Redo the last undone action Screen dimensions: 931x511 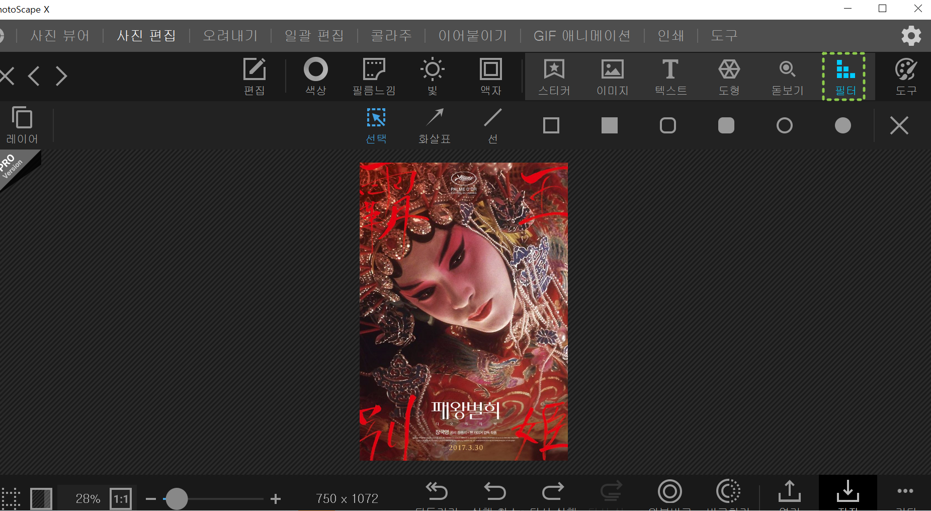tap(553, 491)
